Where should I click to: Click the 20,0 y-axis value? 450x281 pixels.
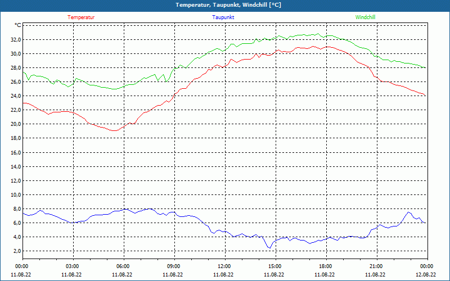pyautogui.click(x=16, y=124)
